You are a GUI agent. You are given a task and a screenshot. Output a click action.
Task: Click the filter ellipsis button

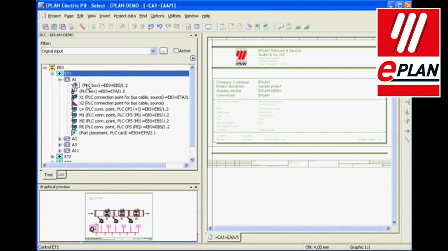(163, 51)
